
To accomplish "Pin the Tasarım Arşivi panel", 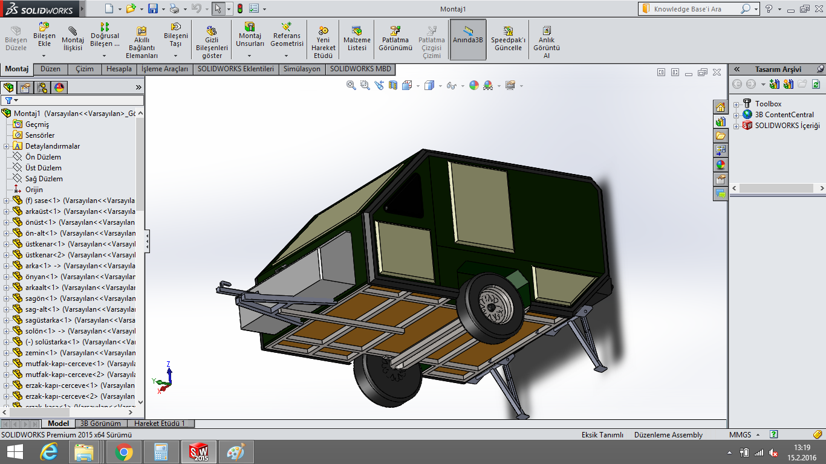I will point(820,69).
